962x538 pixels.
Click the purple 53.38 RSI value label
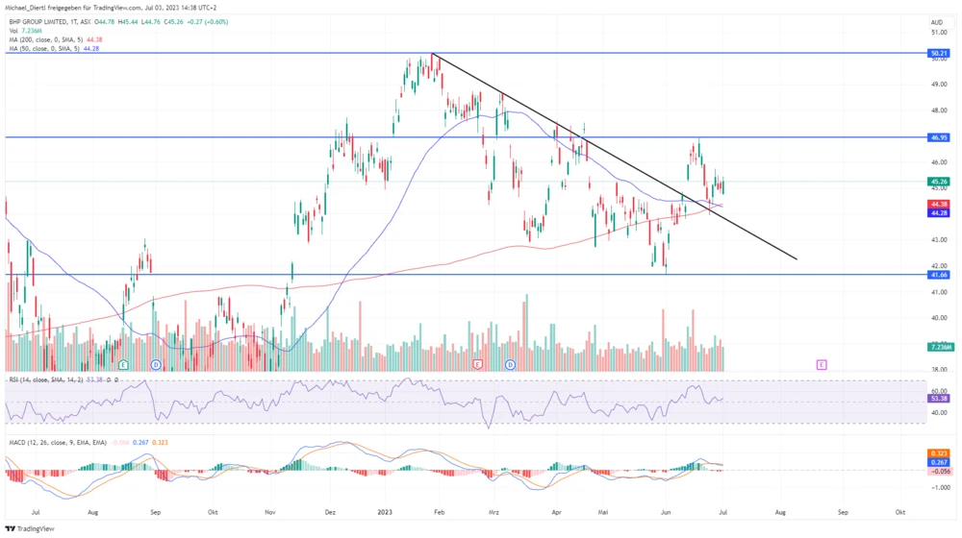click(940, 396)
